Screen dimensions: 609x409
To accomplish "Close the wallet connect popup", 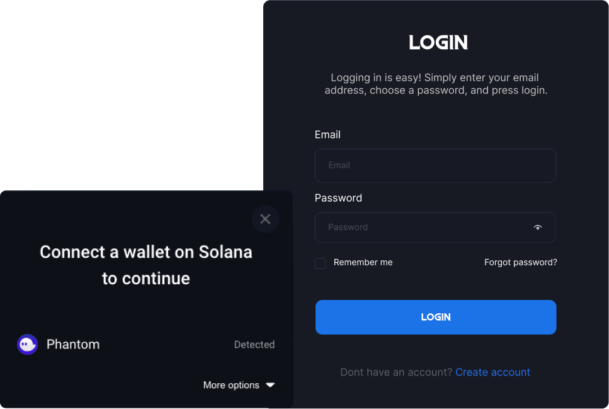I will 265,219.
